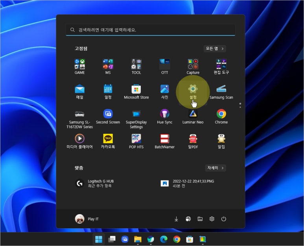Launch the 메일 app
Screen dimensions: 304x246
[x=80, y=91]
